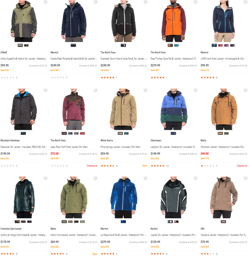
Task: Click heart icon on Marmot Castle Peak jacket
Action: [x=96, y=2]
